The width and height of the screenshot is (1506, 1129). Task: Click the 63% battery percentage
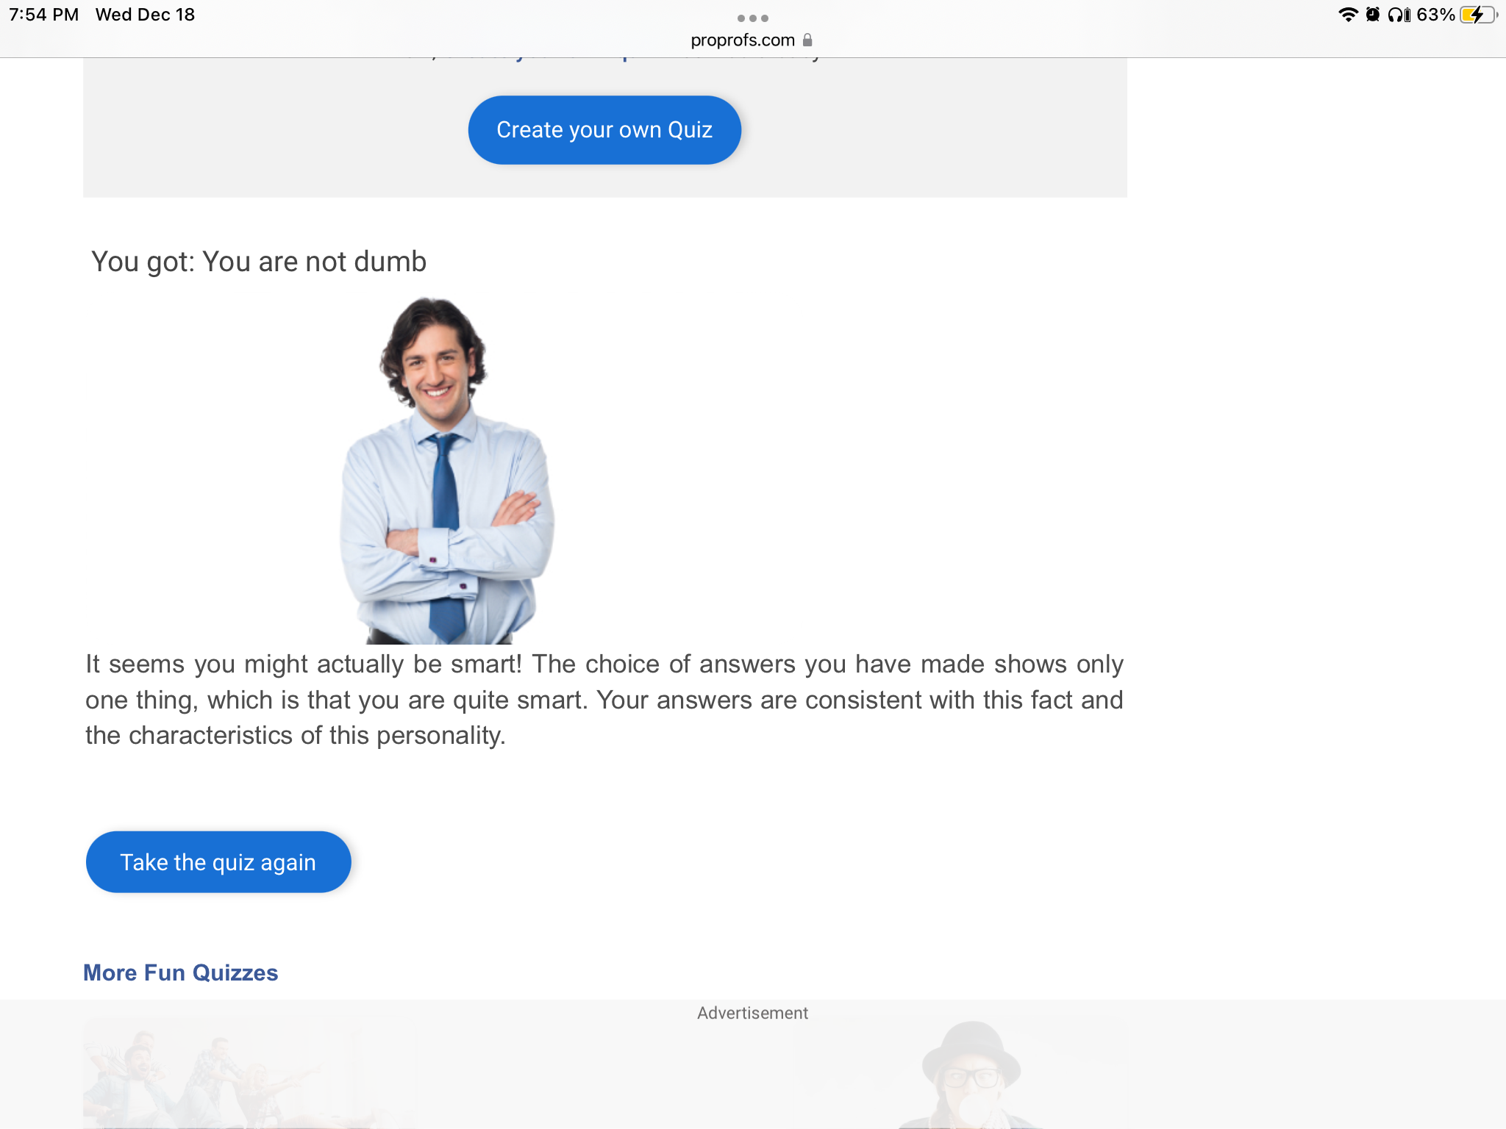coord(1435,15)
